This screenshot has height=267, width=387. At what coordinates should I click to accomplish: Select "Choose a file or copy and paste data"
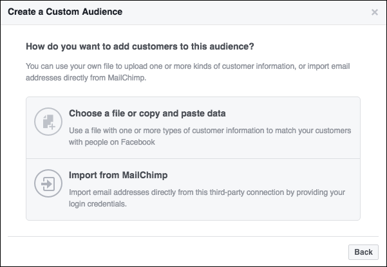[147, 114]
